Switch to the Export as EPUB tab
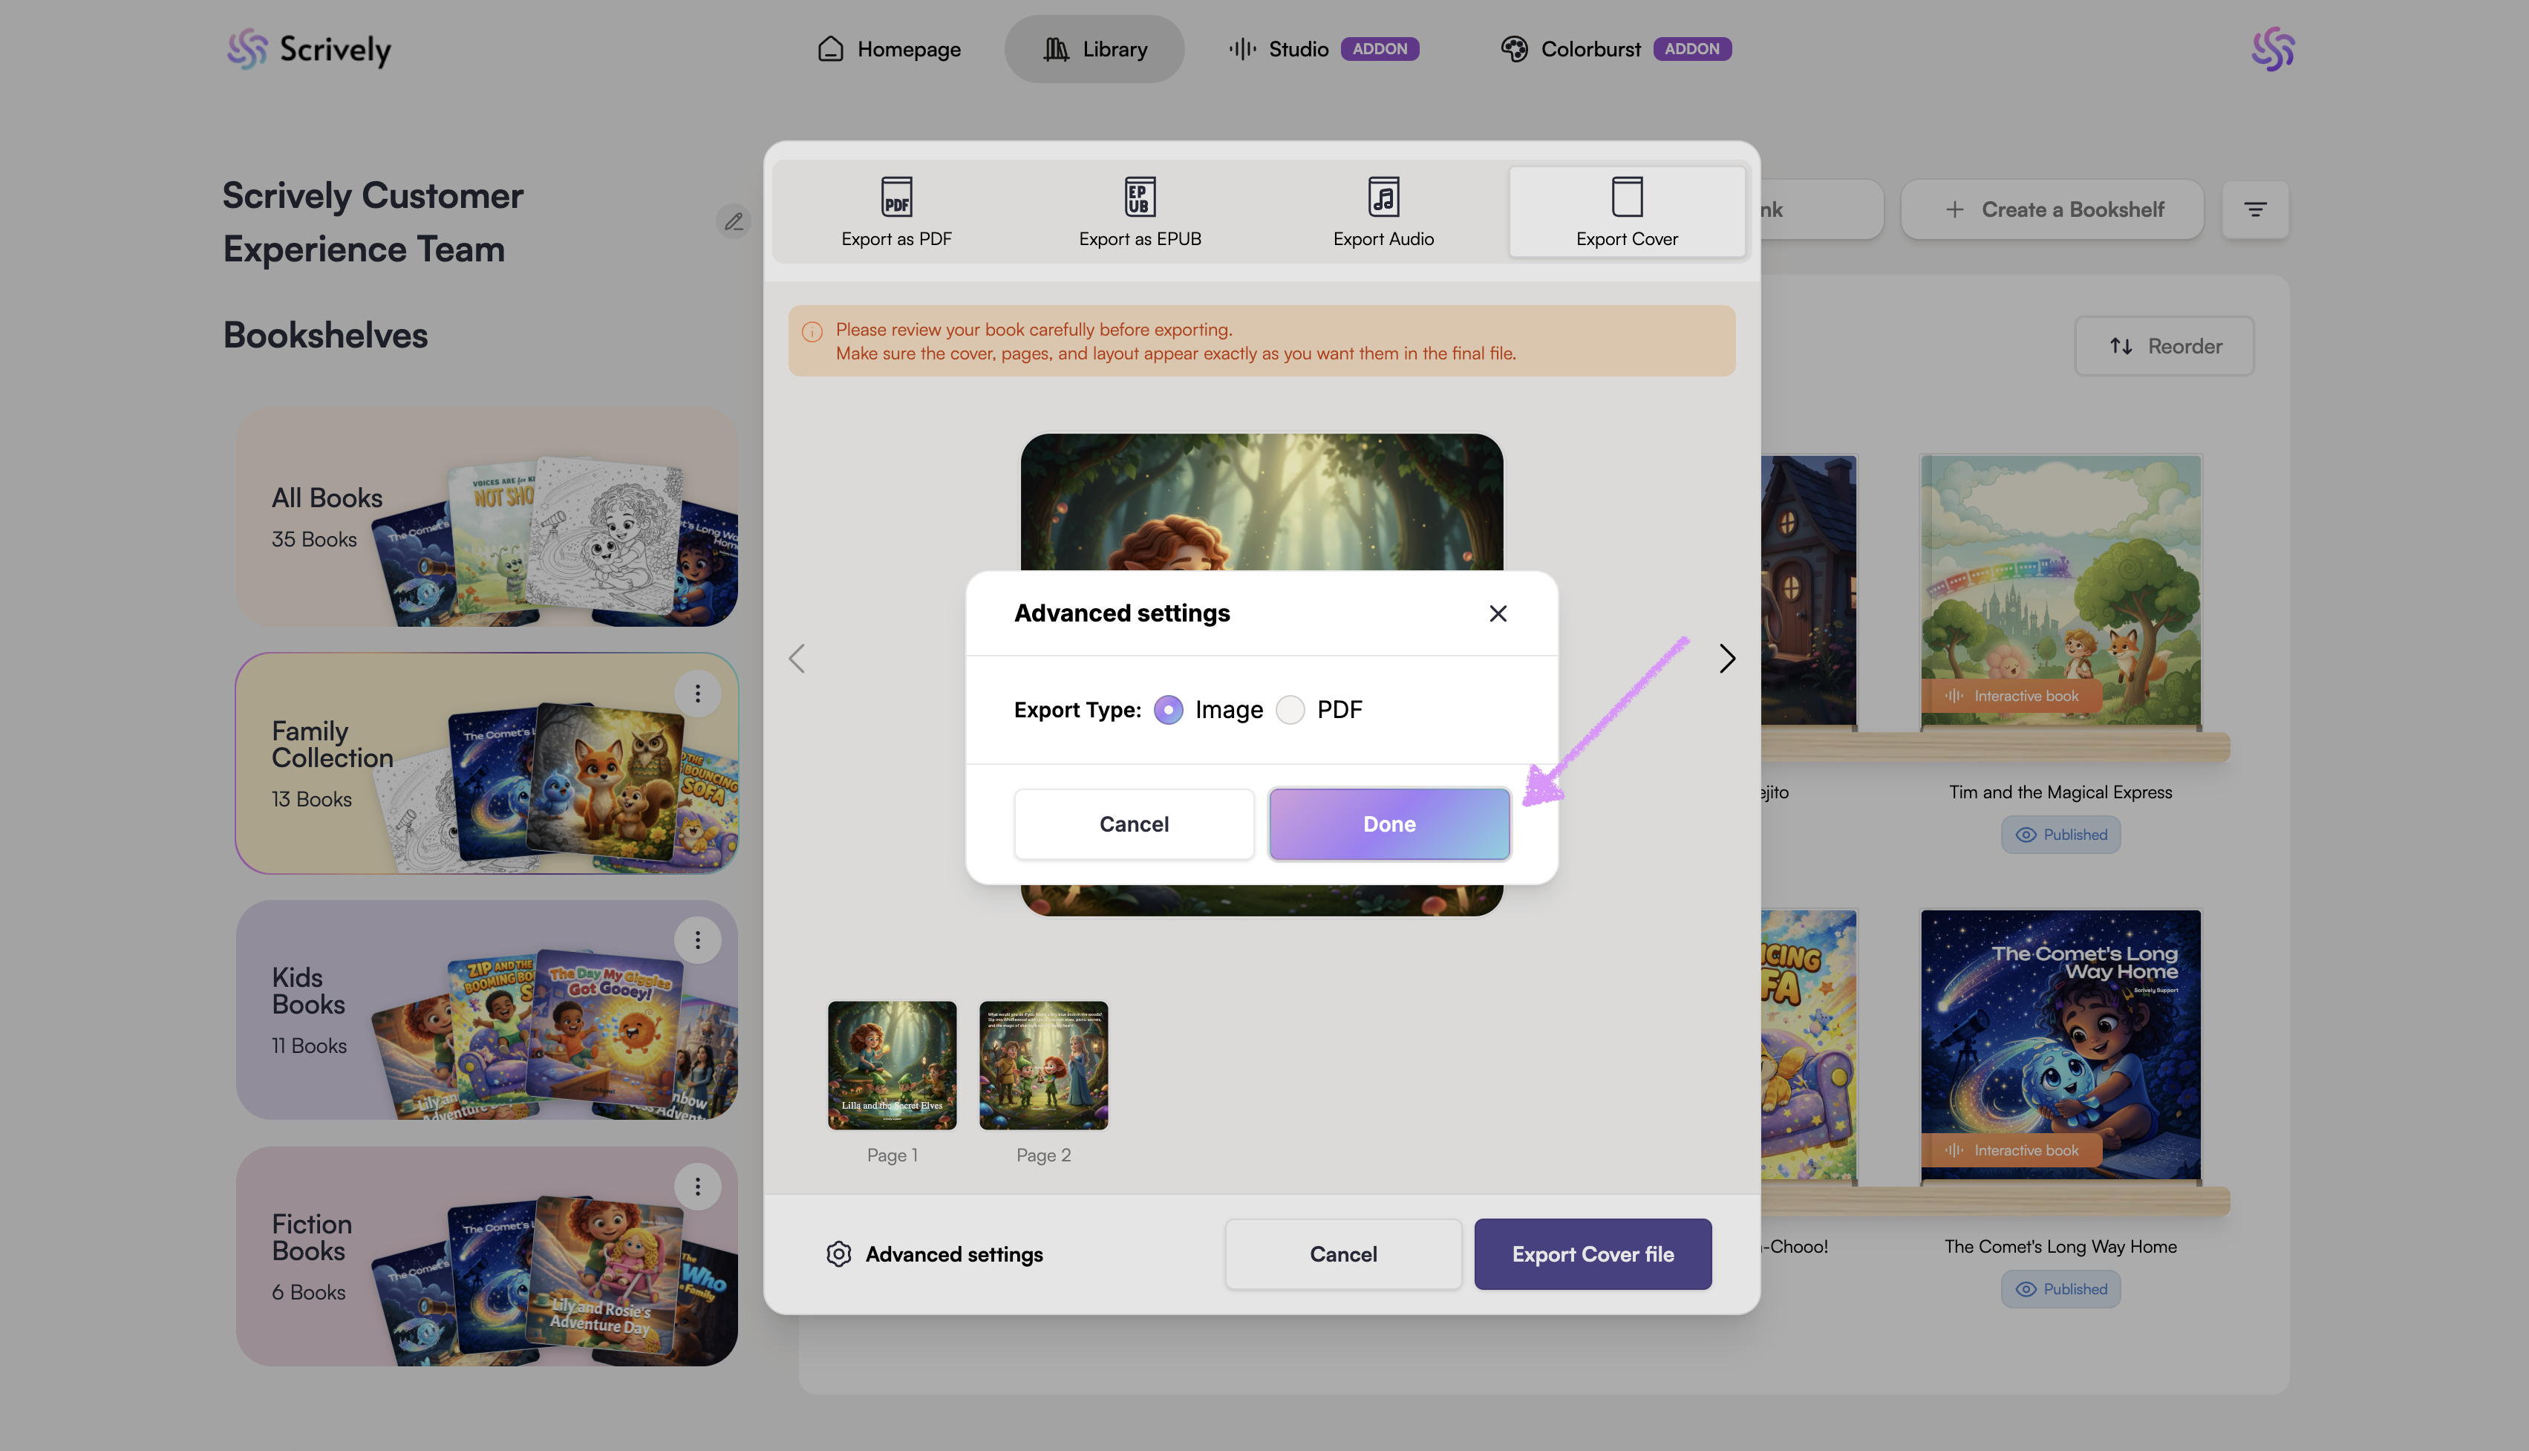The height and width of the screenshot is (1451, 2529). [1139, 212]
